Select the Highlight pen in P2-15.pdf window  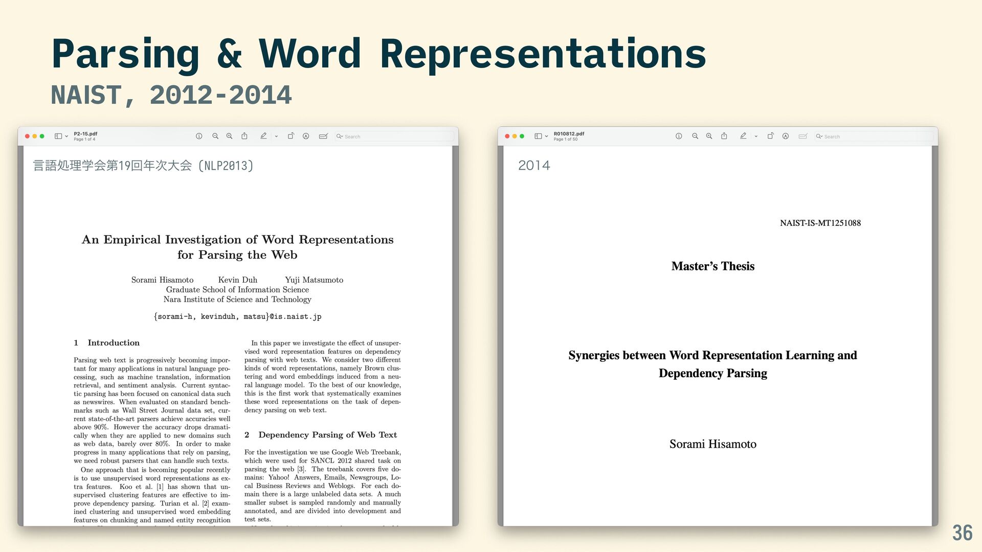263,136
